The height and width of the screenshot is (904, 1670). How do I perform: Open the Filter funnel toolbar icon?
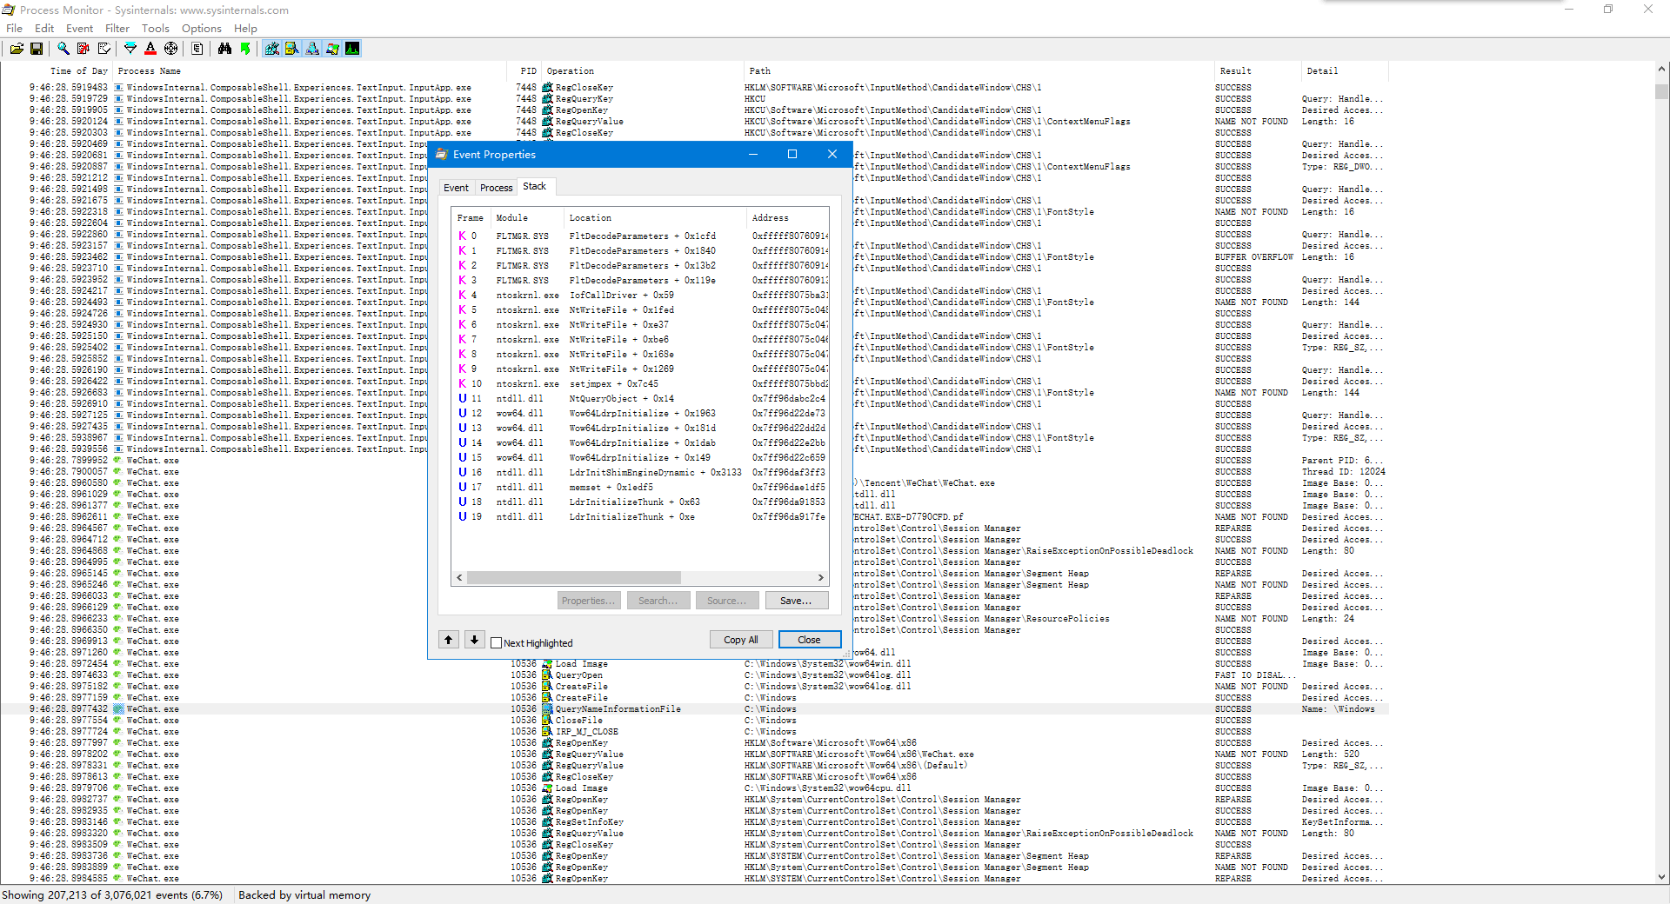130,49
